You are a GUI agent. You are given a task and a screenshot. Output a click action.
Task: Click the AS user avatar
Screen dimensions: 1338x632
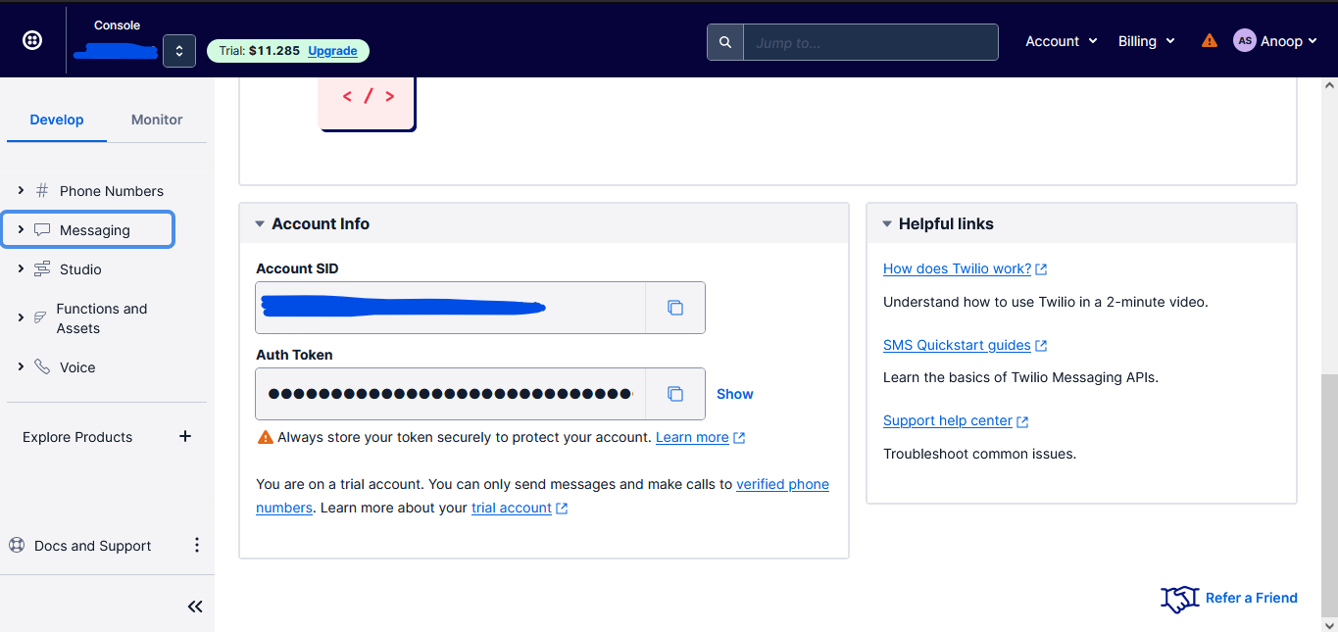1245,41
